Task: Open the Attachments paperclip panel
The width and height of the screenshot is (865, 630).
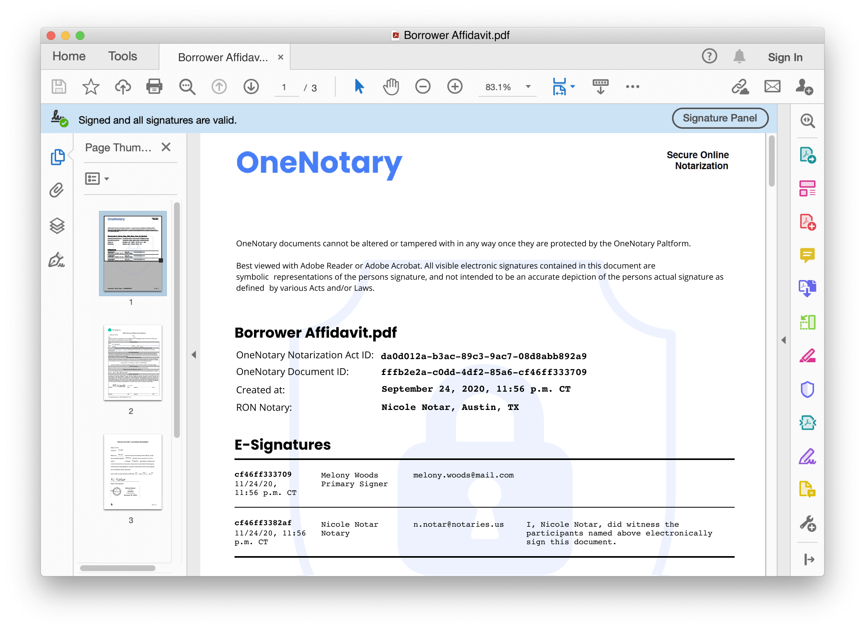Action: coord(57,190)
